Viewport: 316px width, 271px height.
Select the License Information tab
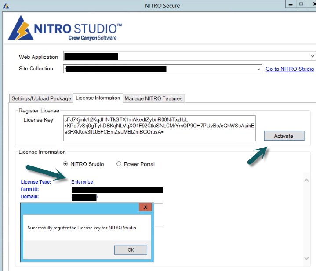click(98, 98)
